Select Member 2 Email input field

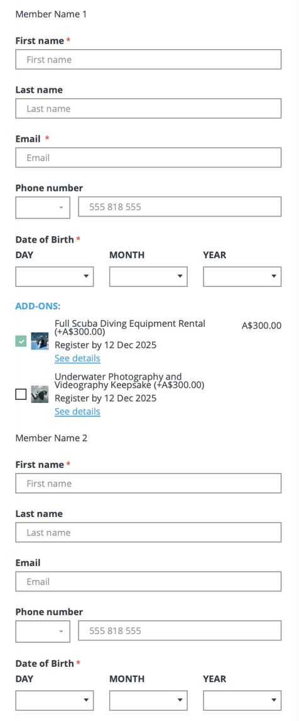click(149, 582)
